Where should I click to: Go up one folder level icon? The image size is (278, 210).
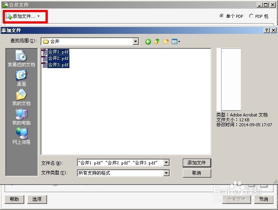coord(157,41)
